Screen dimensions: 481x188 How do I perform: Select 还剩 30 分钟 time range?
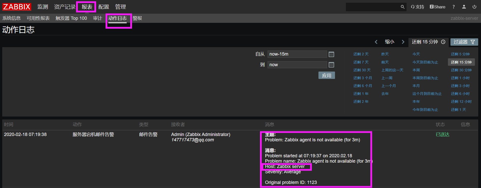[x=461, y=70]
